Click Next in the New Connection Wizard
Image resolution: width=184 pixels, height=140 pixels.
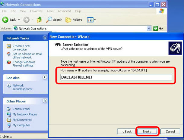[x=147, y=132]
